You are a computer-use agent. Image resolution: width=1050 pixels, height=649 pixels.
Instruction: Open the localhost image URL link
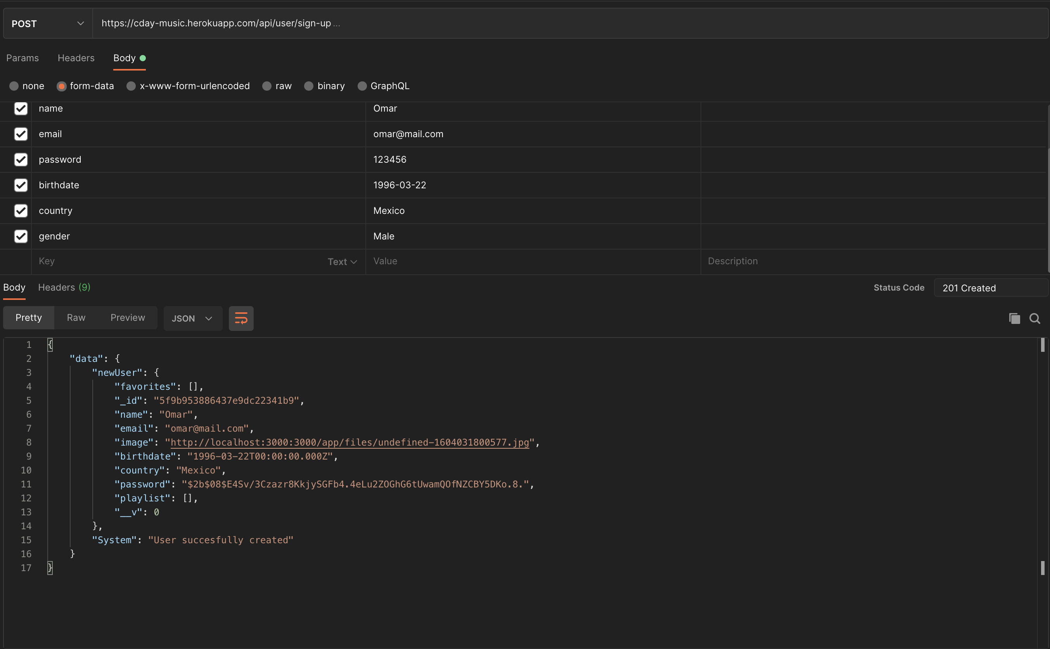[x=349, y=442]
